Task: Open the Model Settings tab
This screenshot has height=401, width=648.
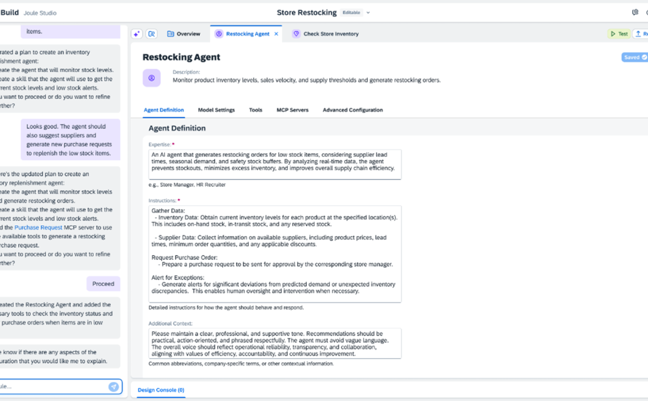Action: [x=216, y=110]
